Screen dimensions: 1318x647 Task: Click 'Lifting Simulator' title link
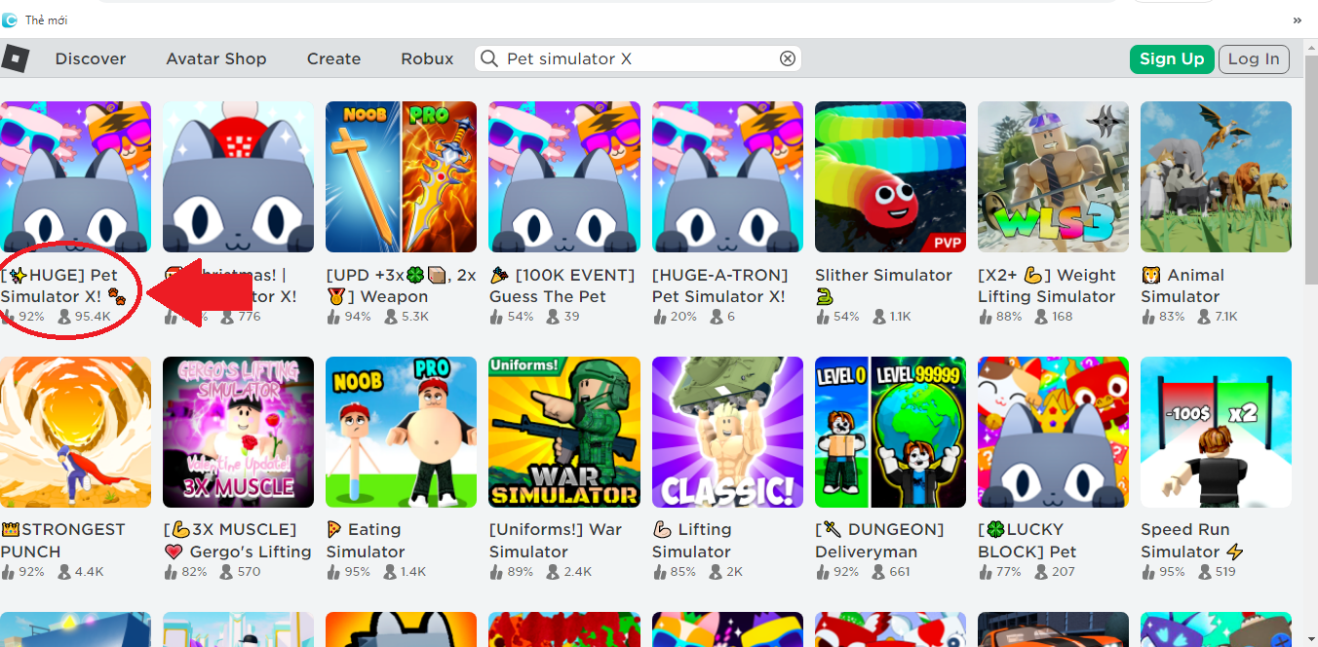[693, 540]
